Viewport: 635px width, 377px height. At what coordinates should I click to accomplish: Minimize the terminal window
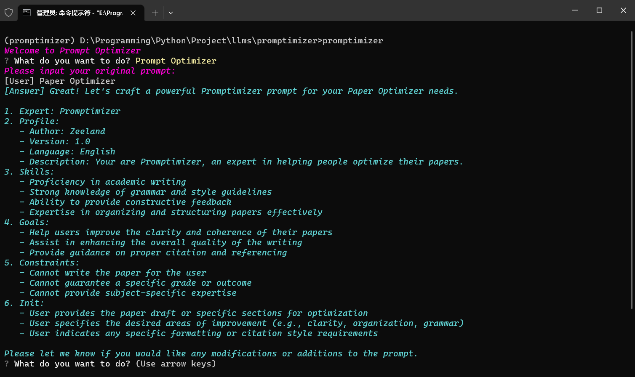point(576,11)
